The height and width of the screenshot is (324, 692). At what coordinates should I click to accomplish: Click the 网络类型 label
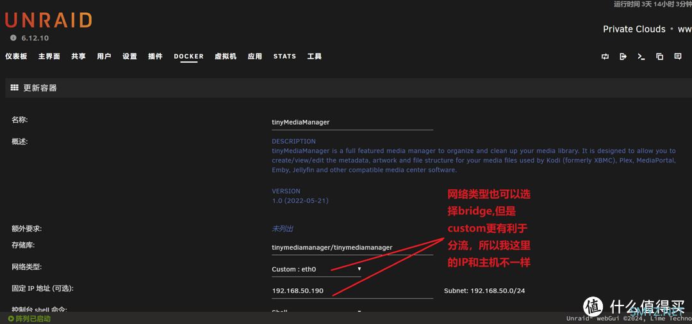pyautogui.click(x=26, y=266)
